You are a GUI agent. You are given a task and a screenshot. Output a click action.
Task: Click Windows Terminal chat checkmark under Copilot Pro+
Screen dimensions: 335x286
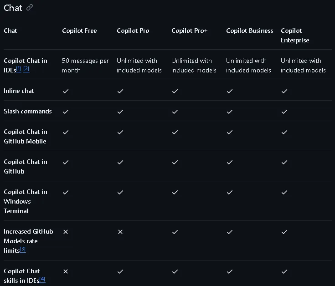(175, 192)
